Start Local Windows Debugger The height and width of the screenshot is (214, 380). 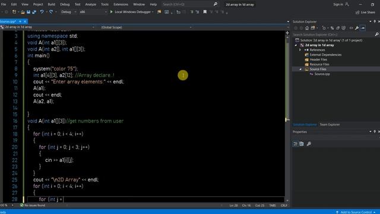(131, 12)
